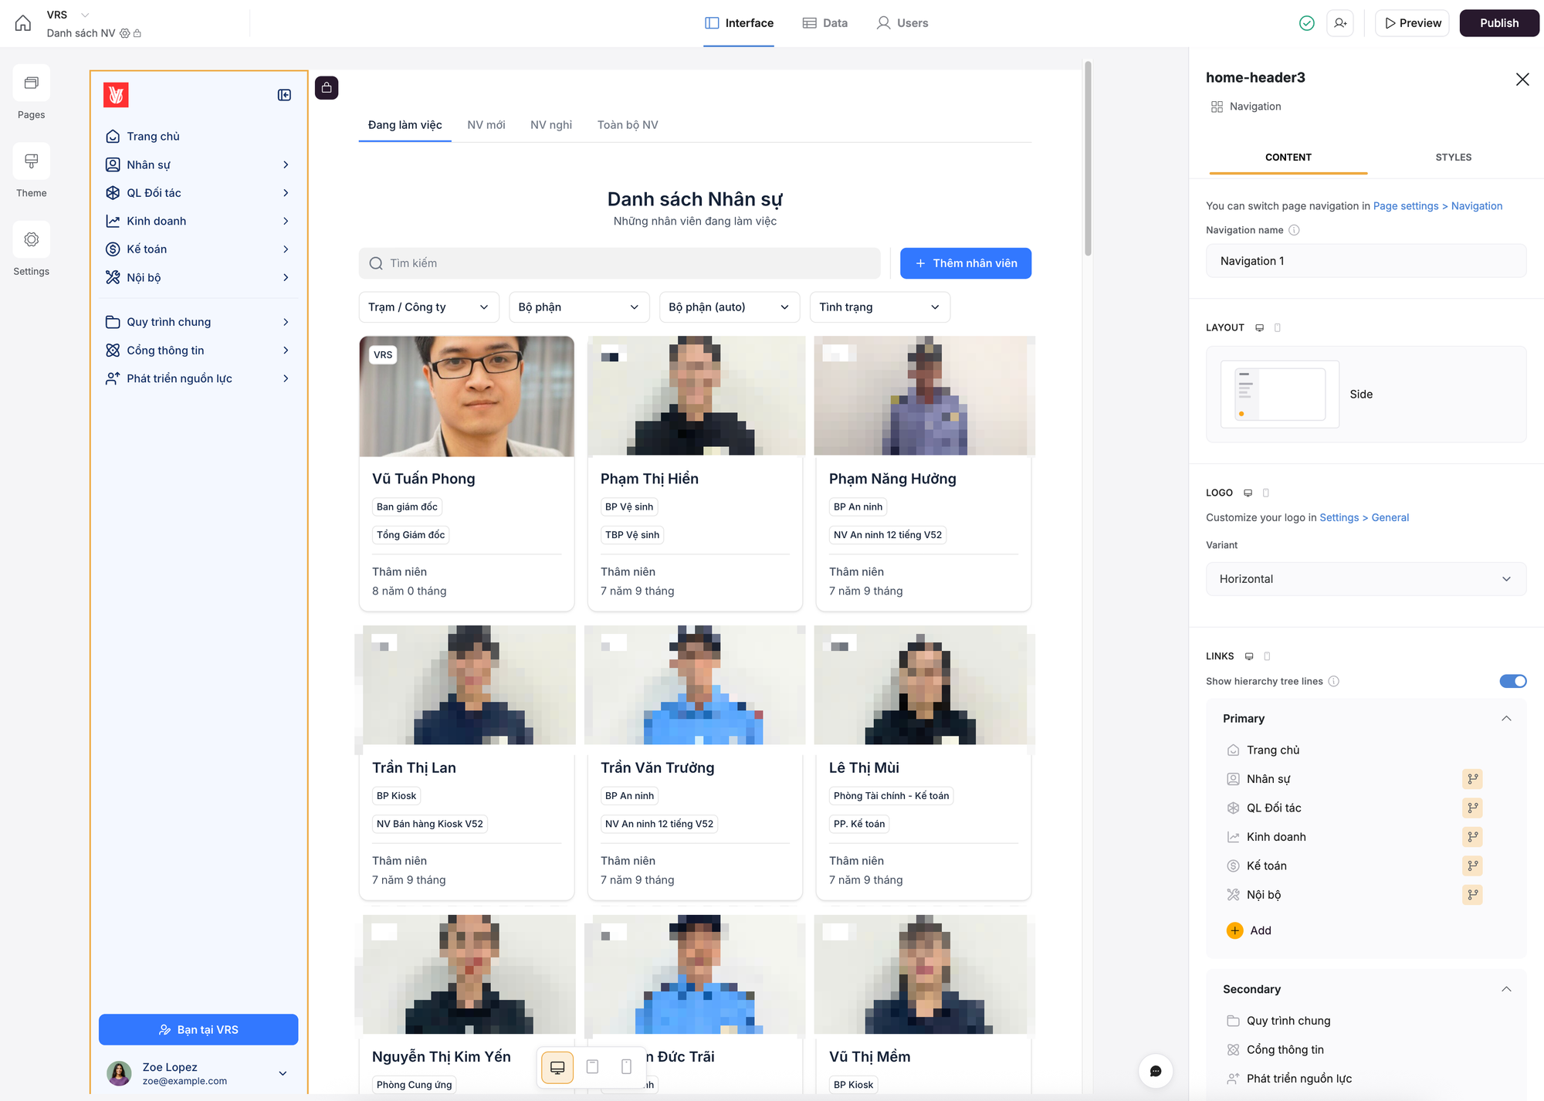The image size is (1544, 1101).
Task: Click the Publish button
Action: click(1498, 23)
